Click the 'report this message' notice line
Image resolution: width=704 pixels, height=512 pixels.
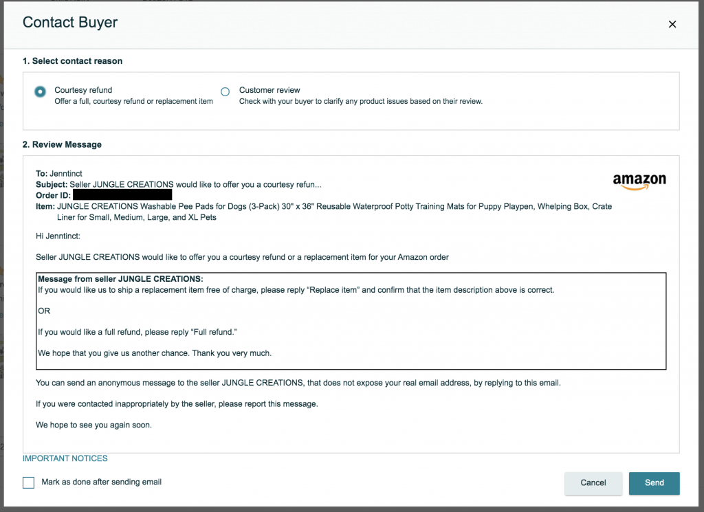click(x=177, y=404)
